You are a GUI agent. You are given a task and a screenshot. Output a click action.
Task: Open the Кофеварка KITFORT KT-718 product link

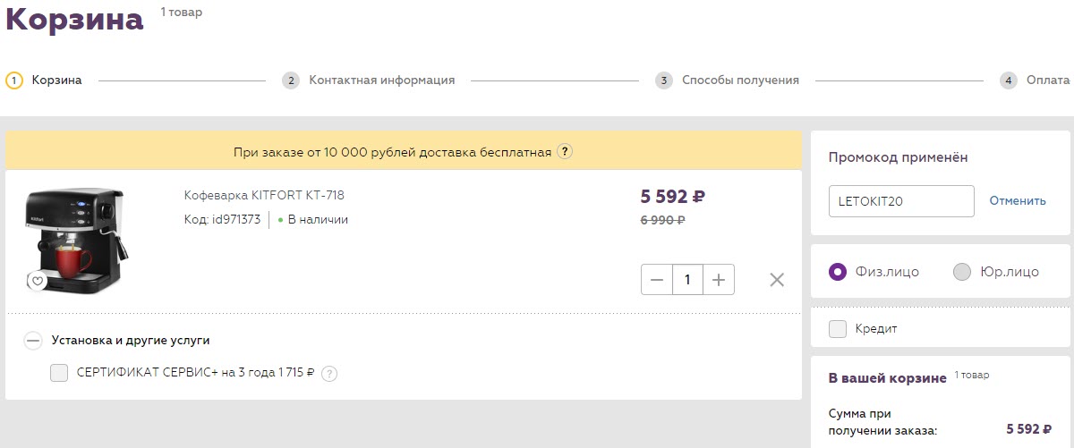[264, 195]
